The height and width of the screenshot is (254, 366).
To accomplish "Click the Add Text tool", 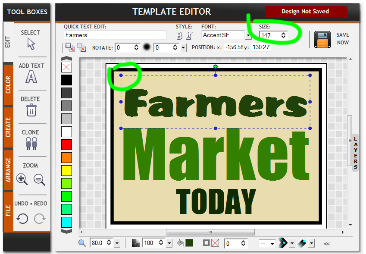I will click(31, 77).
